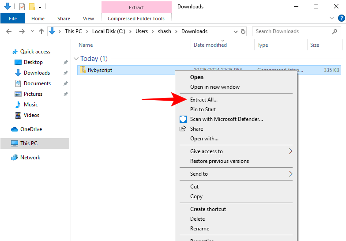This screenshot has width=346, height=241.
Task: Click the search magnifier icon
Action: [x=335, y=31]
